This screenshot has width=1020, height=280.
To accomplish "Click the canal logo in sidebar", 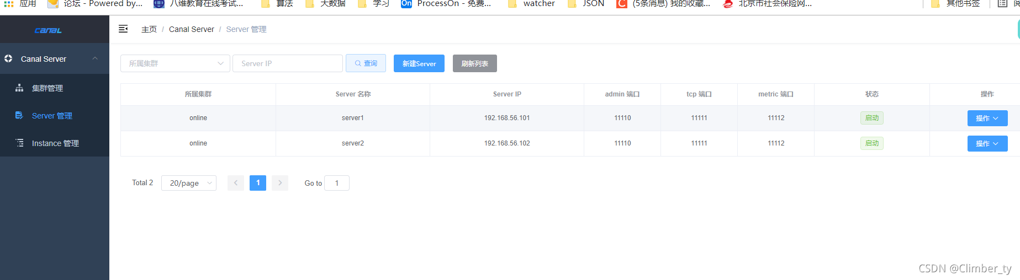I will pos(48,30).
